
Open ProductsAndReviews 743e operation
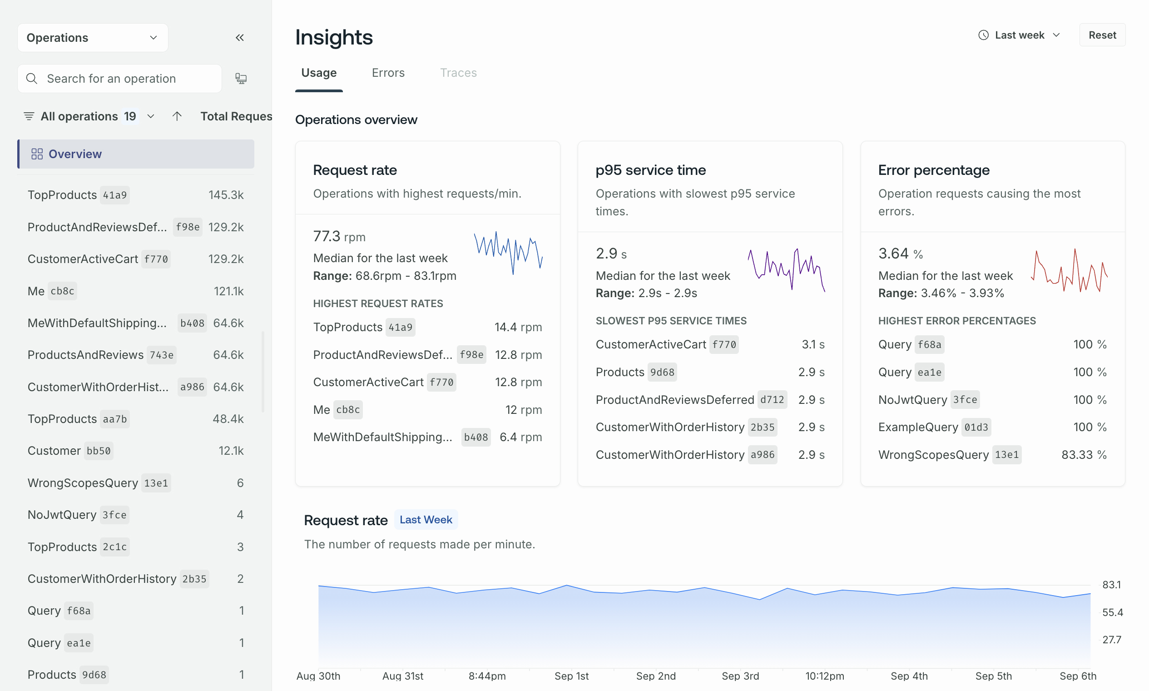point(136,355)
